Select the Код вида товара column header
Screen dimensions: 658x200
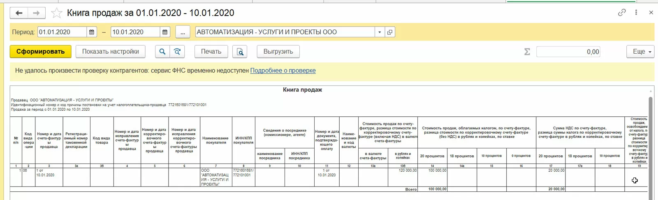coord(102,140)
